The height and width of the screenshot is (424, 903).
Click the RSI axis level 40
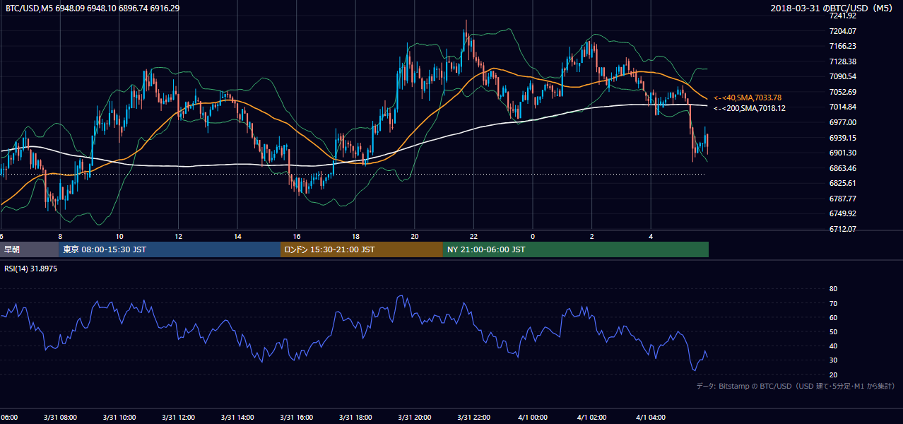pos(834,346)
